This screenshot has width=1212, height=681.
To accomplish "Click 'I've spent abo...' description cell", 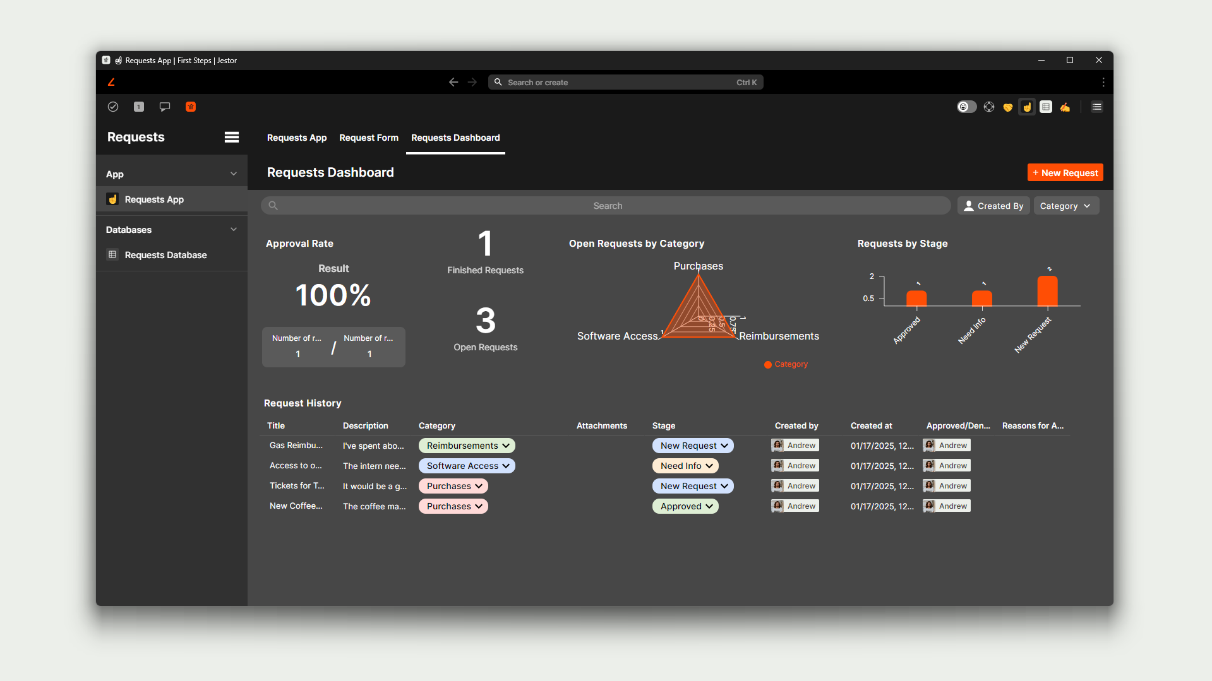I will (373, 446).
